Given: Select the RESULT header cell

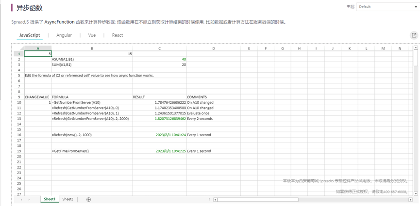Looking at the screenshot, I should click(x=160, y=97).
